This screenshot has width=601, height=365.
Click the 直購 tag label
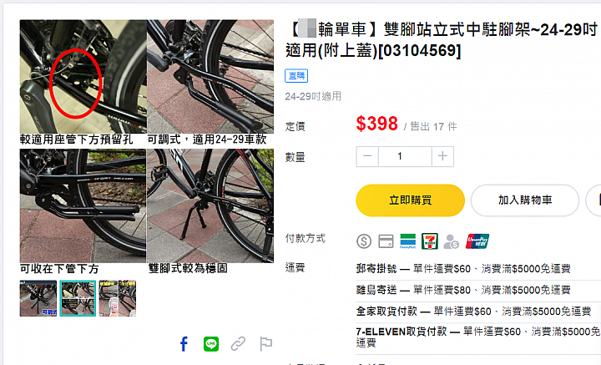point(296,75)
